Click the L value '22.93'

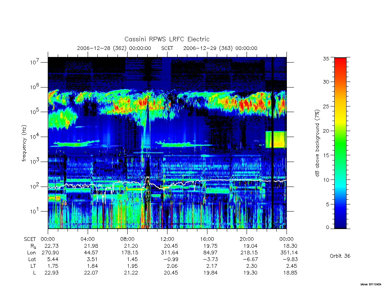tap(51, 273)
